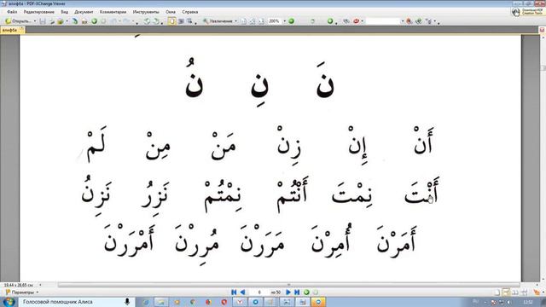
Task: Open the Windows Start button
Action: click(x=9, y=302)
